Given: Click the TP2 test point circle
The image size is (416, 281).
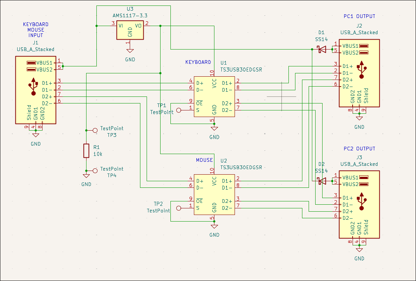Looking at the screenshot, I should pos(179,208).
